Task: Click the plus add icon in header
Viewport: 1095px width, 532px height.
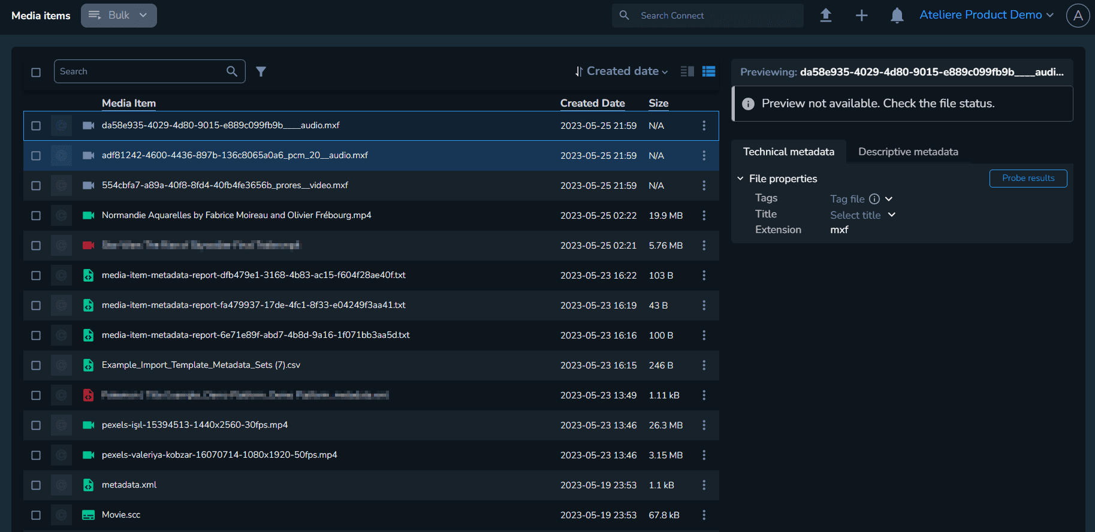Action: click(x=861, y=16)
